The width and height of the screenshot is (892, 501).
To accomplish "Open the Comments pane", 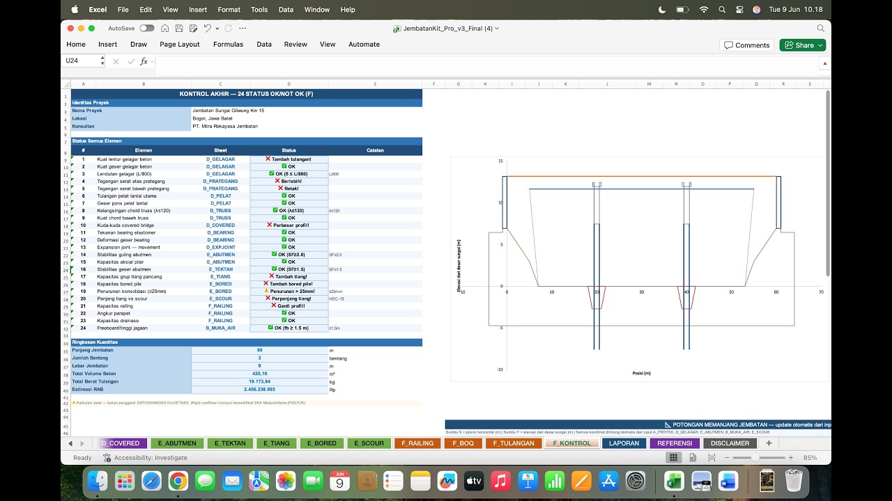I will [747, 45].
